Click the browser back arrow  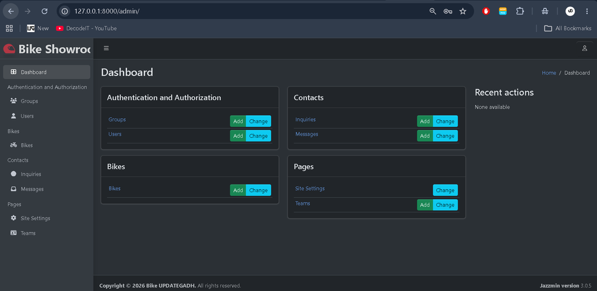(10, 12)
